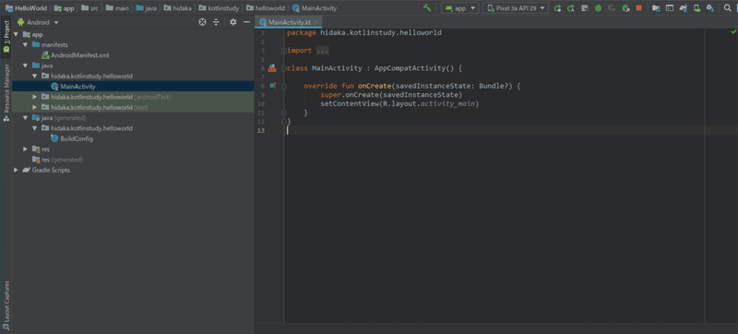Open the Android project view dropdown
Viewport: 738px width, 334px height.
click(x=38, y=22)
